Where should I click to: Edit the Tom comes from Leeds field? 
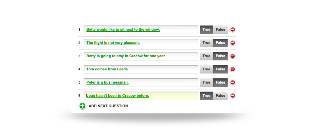click(141, 69)
